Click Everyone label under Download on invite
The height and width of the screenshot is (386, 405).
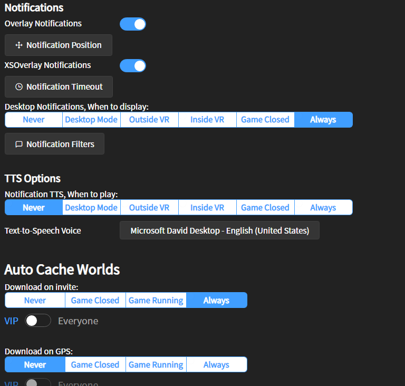pos(78,321)
